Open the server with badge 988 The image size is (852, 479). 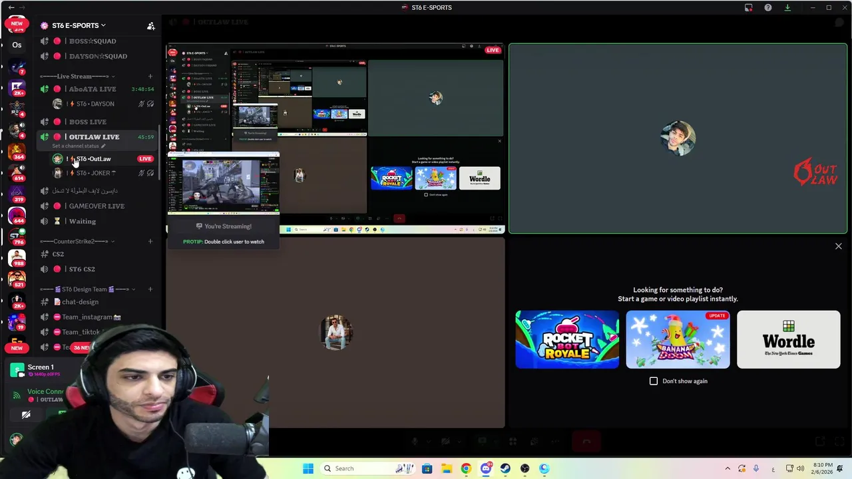point(17,257)
